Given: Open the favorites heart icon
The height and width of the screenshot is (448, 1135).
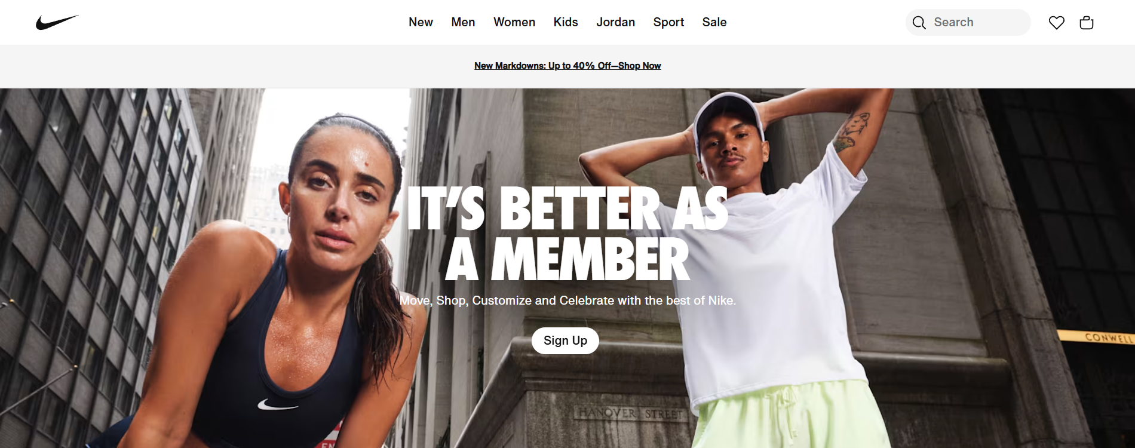Looking at the screenshot, I should [1056, 23].
